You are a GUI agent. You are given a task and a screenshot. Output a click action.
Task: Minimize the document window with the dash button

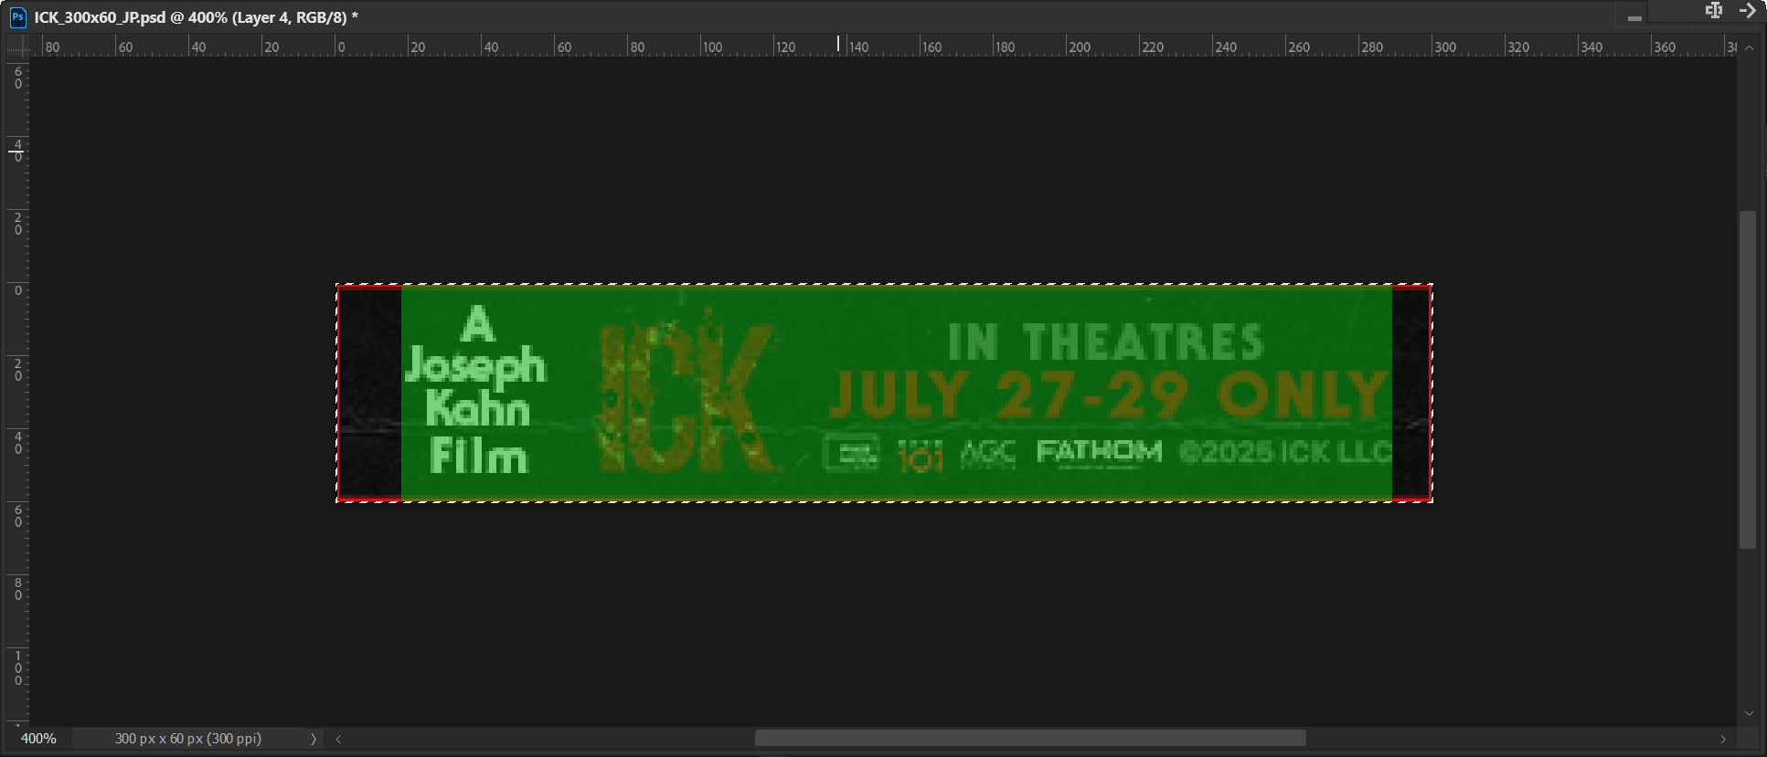(1634, 17)
